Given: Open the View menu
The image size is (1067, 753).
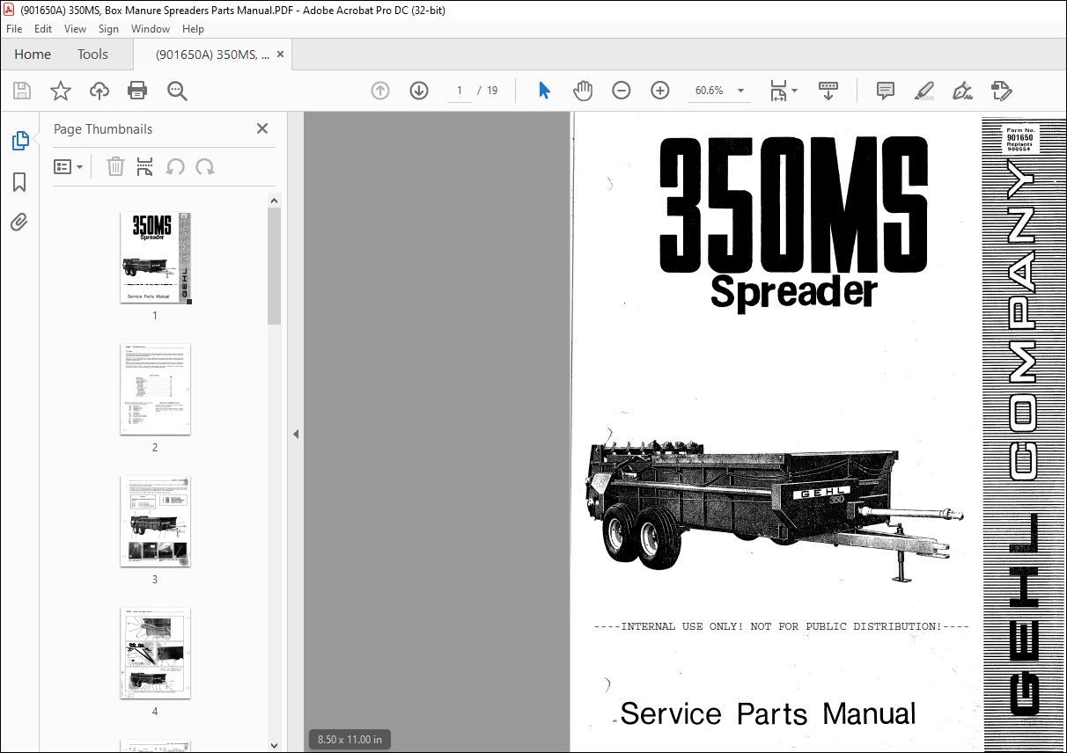Looking at the screenshot, I should click(75, 28).
